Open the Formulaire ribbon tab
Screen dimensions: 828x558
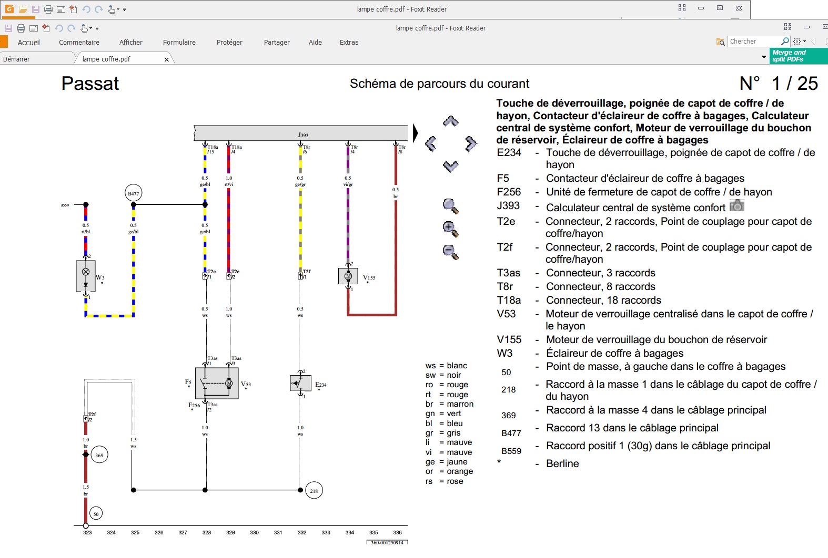click(x=179, y=43)
